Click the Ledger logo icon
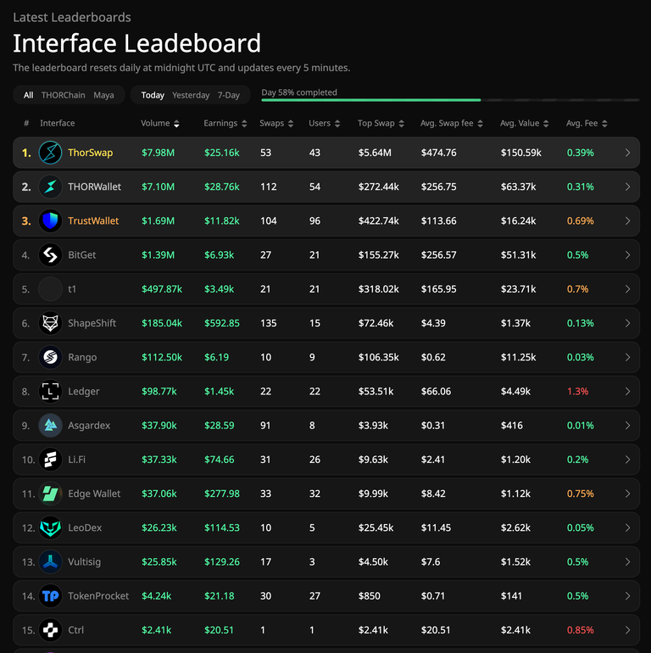The image size is (651, 653). coord(50,392)
